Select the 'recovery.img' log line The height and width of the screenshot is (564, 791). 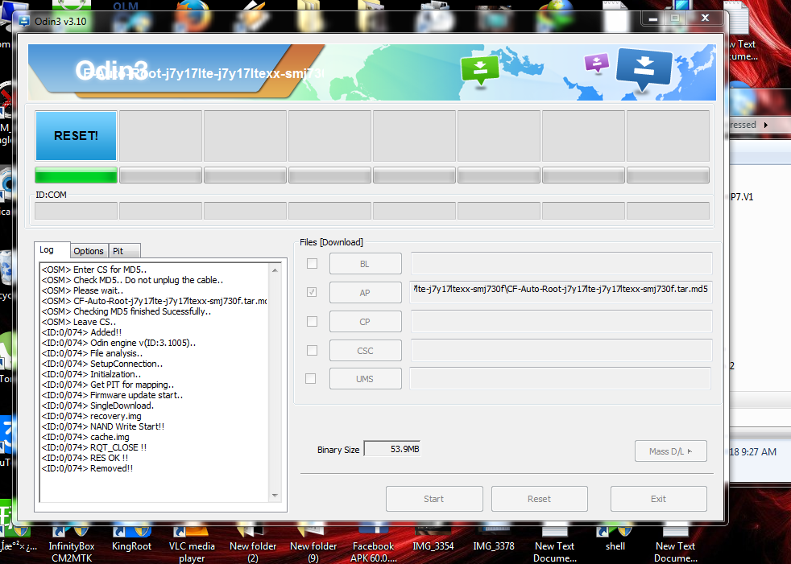coord(91,416)
